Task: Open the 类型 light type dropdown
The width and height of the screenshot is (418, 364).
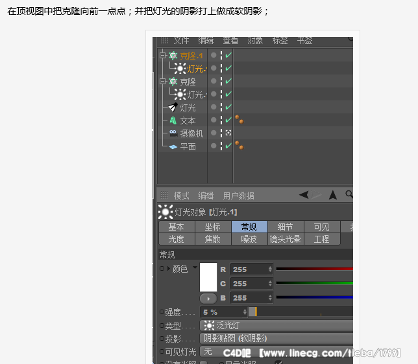Action: click(277, 325)
